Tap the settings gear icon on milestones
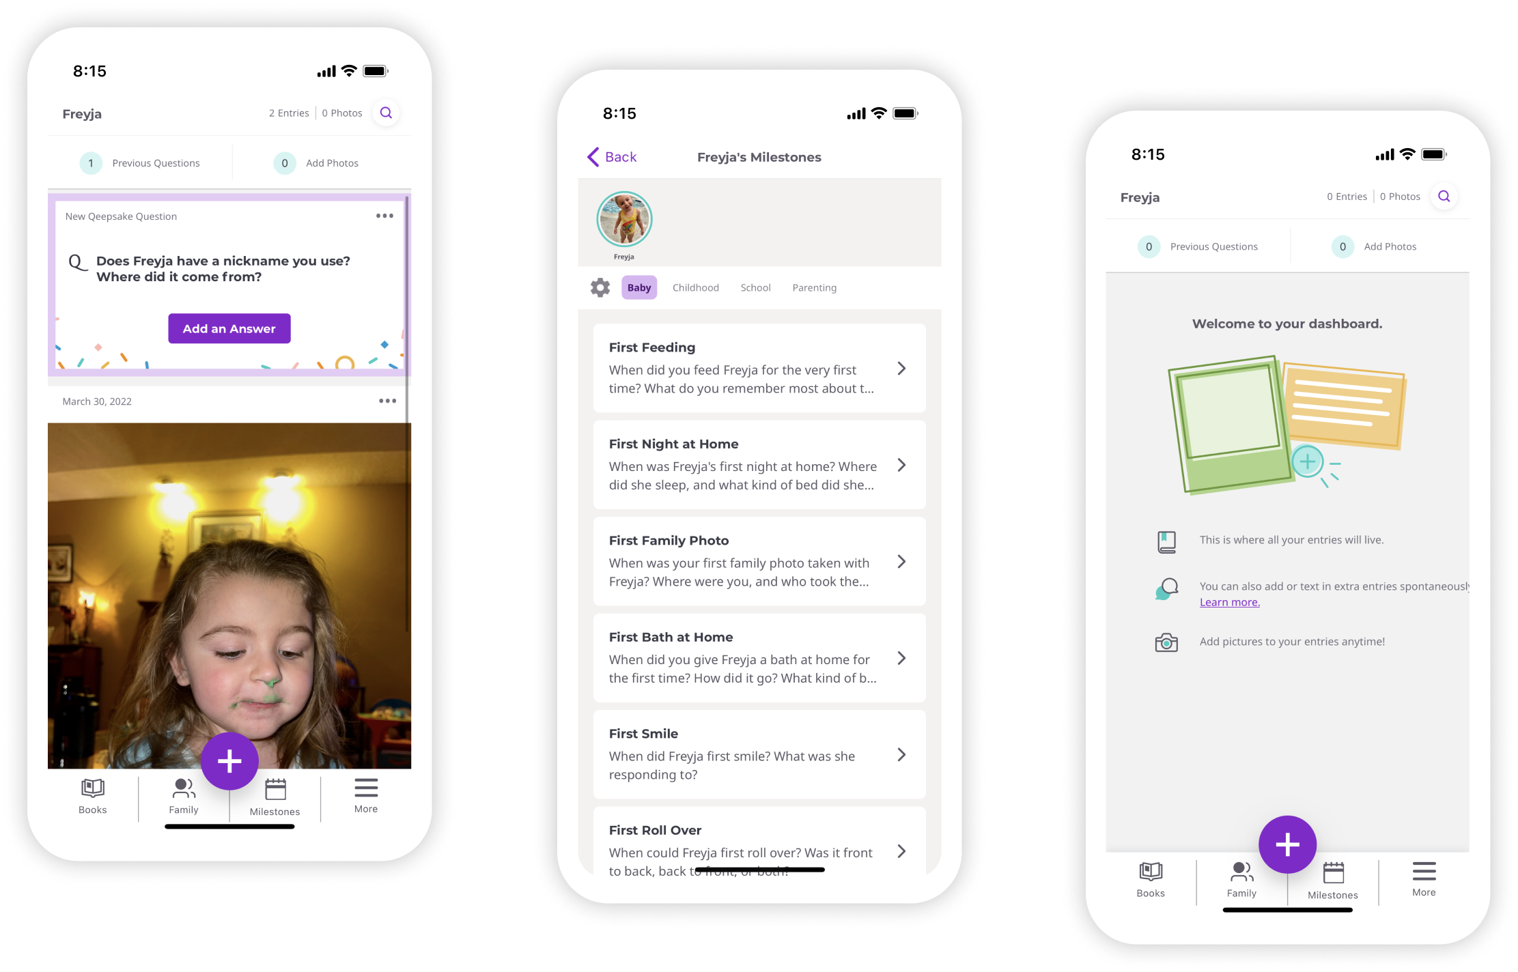Image resolution: width=1518 pixels, height=972 pixels. [x=598, y=287]
